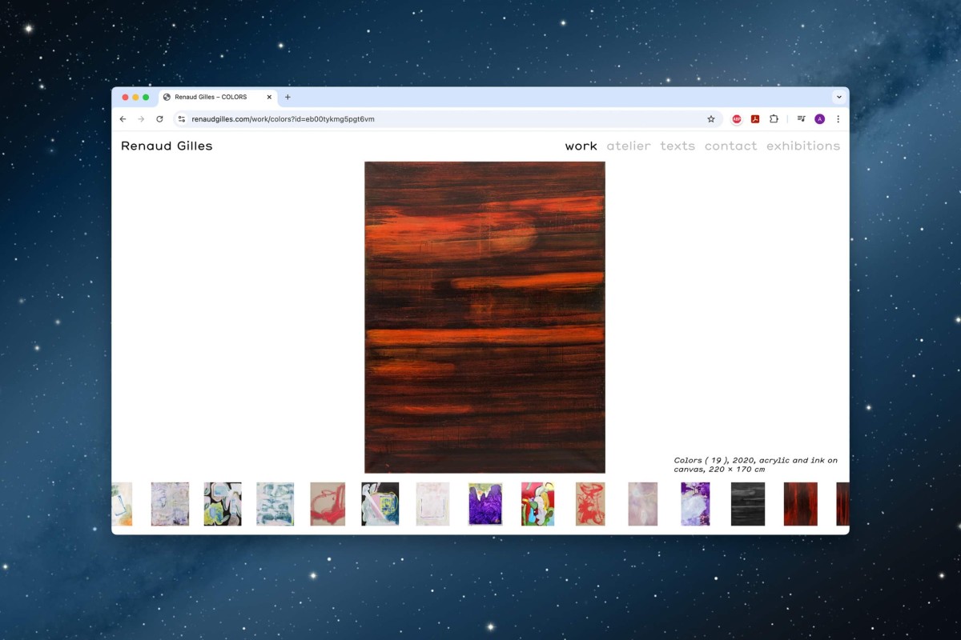View site information for renaudgilles.com
Image resolution: width=961 pixels, height=640 pixels.
[x=182, y=119]
